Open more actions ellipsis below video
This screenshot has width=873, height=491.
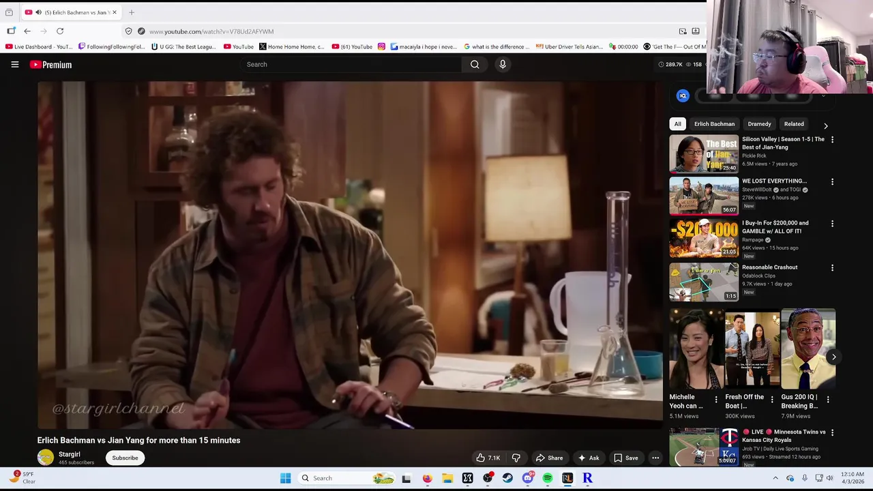(655, 458)
